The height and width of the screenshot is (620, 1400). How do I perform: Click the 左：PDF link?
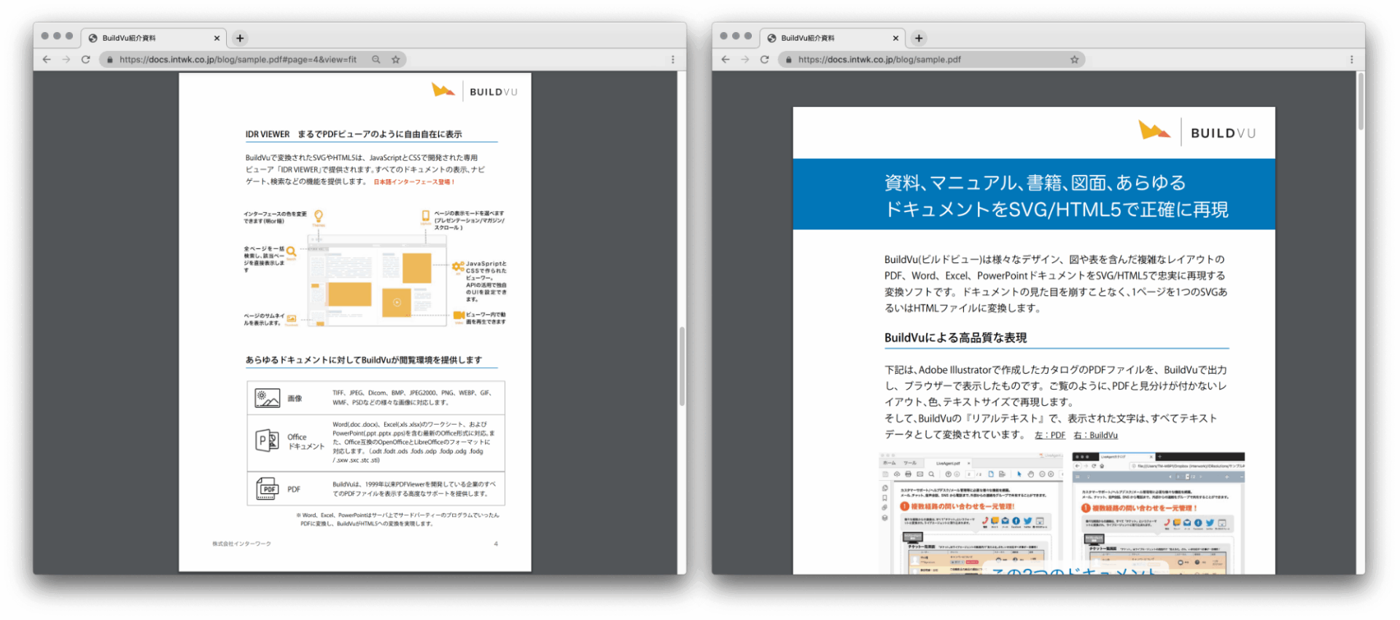pos(1049,436)
